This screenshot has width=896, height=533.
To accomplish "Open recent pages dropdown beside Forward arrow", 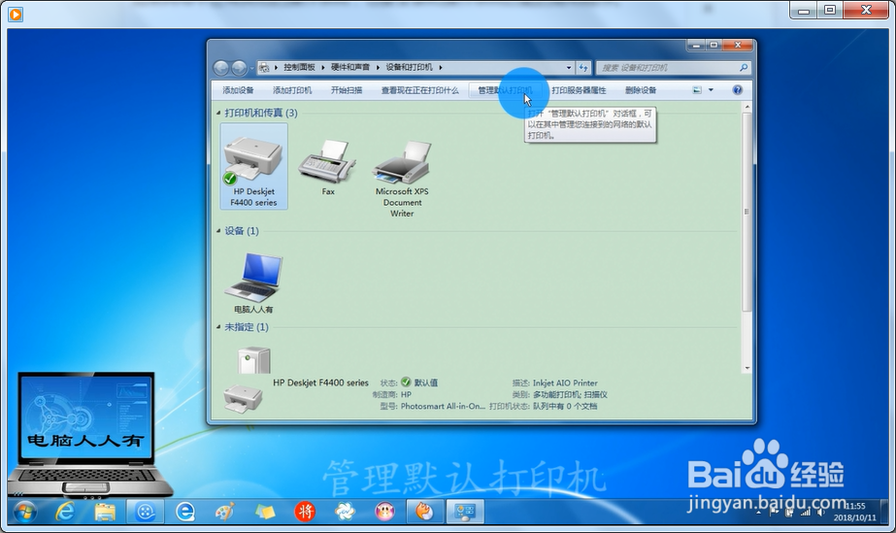I will tap(251, 69).
